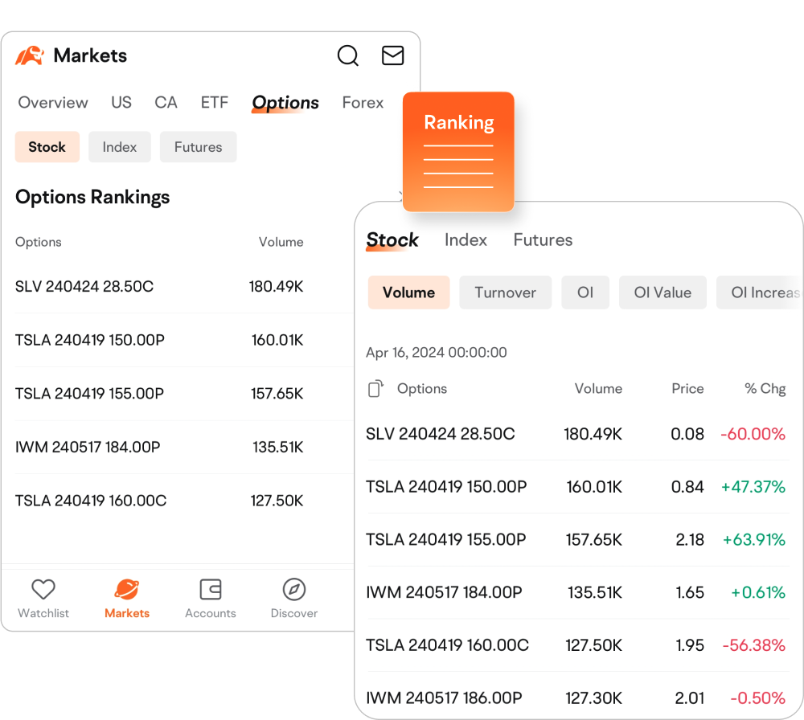Toggle the Stock filter chip

(x=47, y=147)
